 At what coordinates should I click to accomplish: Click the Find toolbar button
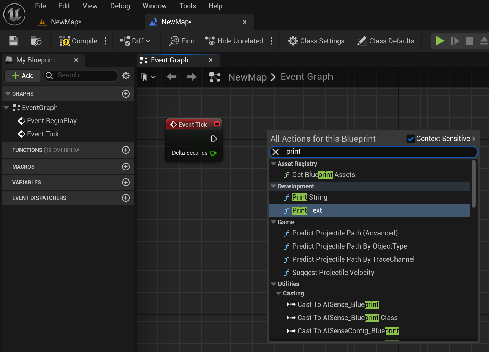[182, 41]
